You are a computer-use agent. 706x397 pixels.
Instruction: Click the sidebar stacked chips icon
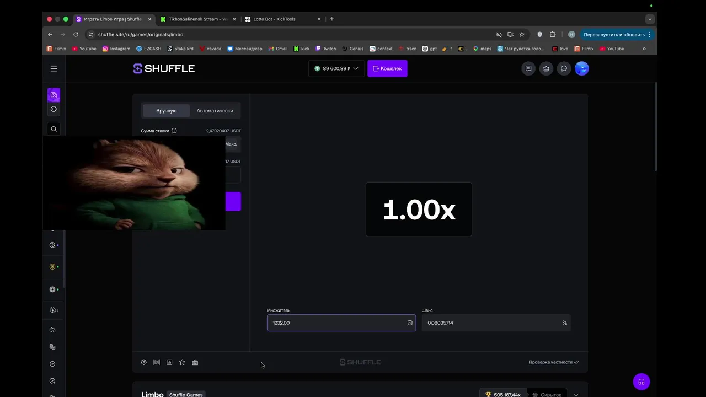click(x=52, y=347)
